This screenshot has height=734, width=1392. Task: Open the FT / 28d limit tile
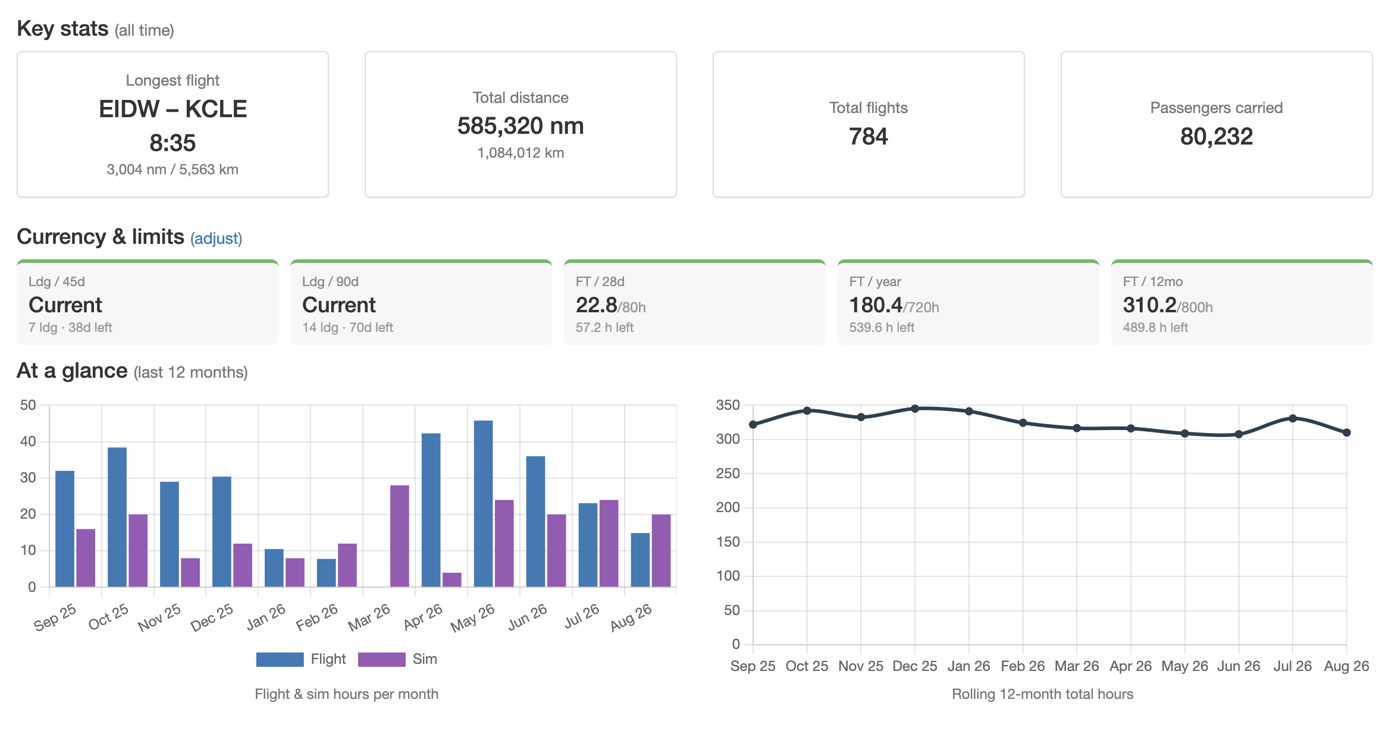coord(695,302)
